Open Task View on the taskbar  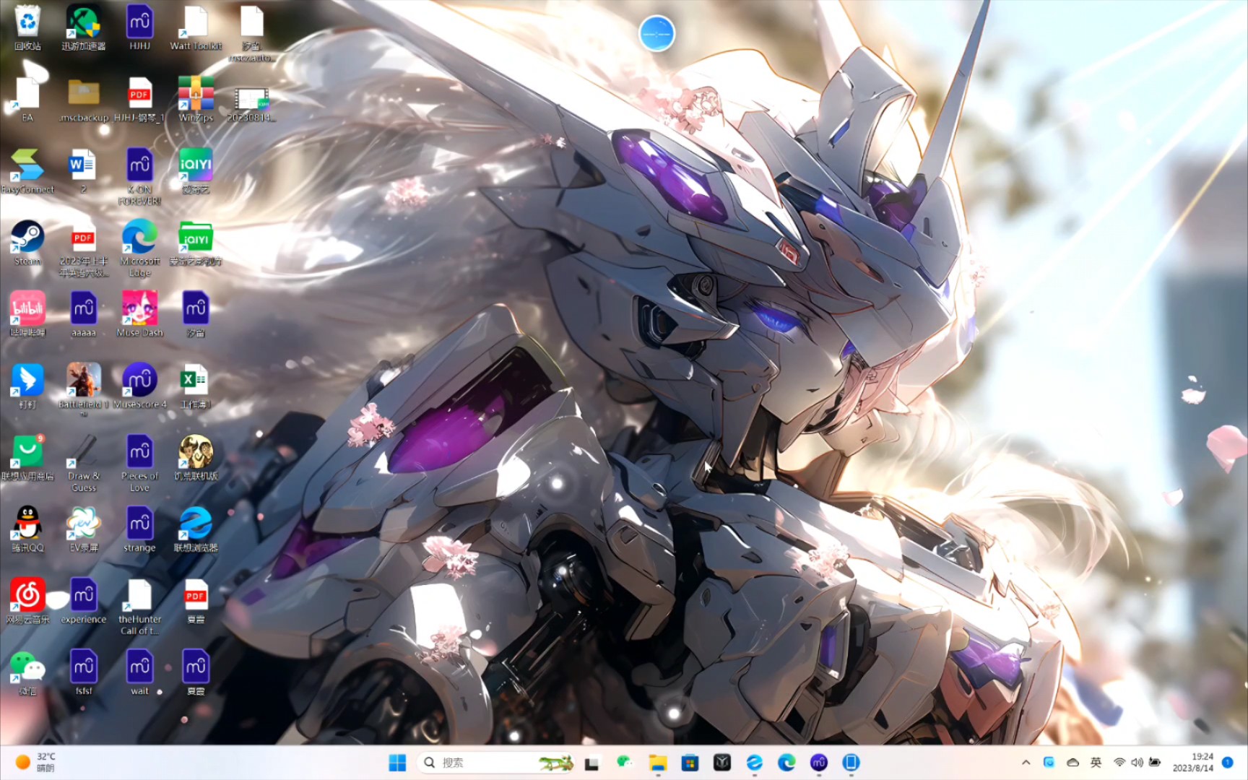(592, 763)
